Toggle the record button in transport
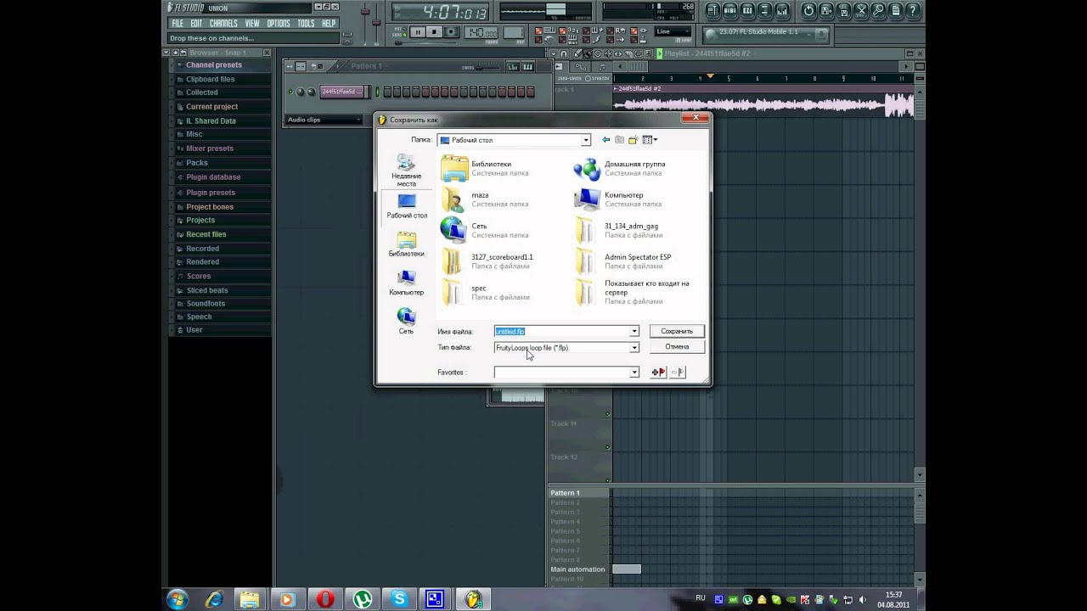 (451, 32)
